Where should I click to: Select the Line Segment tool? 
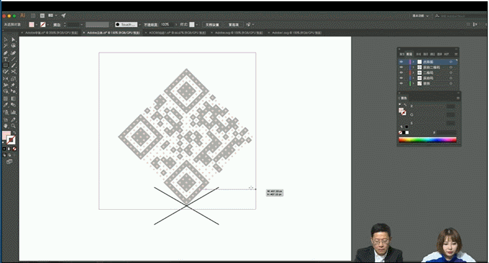[x=14, y=59]
